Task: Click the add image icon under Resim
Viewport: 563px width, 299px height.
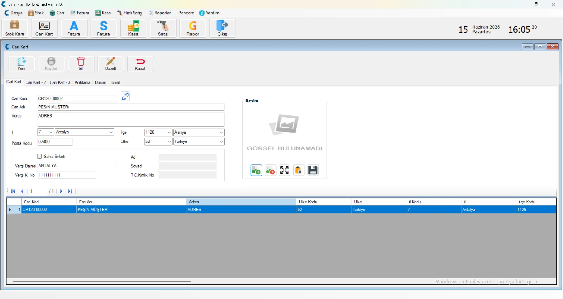Action: (256, 170)
